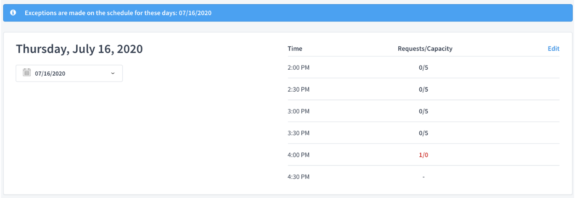This screenshot has width=576, height=198.
Task: Click the info icon in the blue banner
Action: click(13, 13)
